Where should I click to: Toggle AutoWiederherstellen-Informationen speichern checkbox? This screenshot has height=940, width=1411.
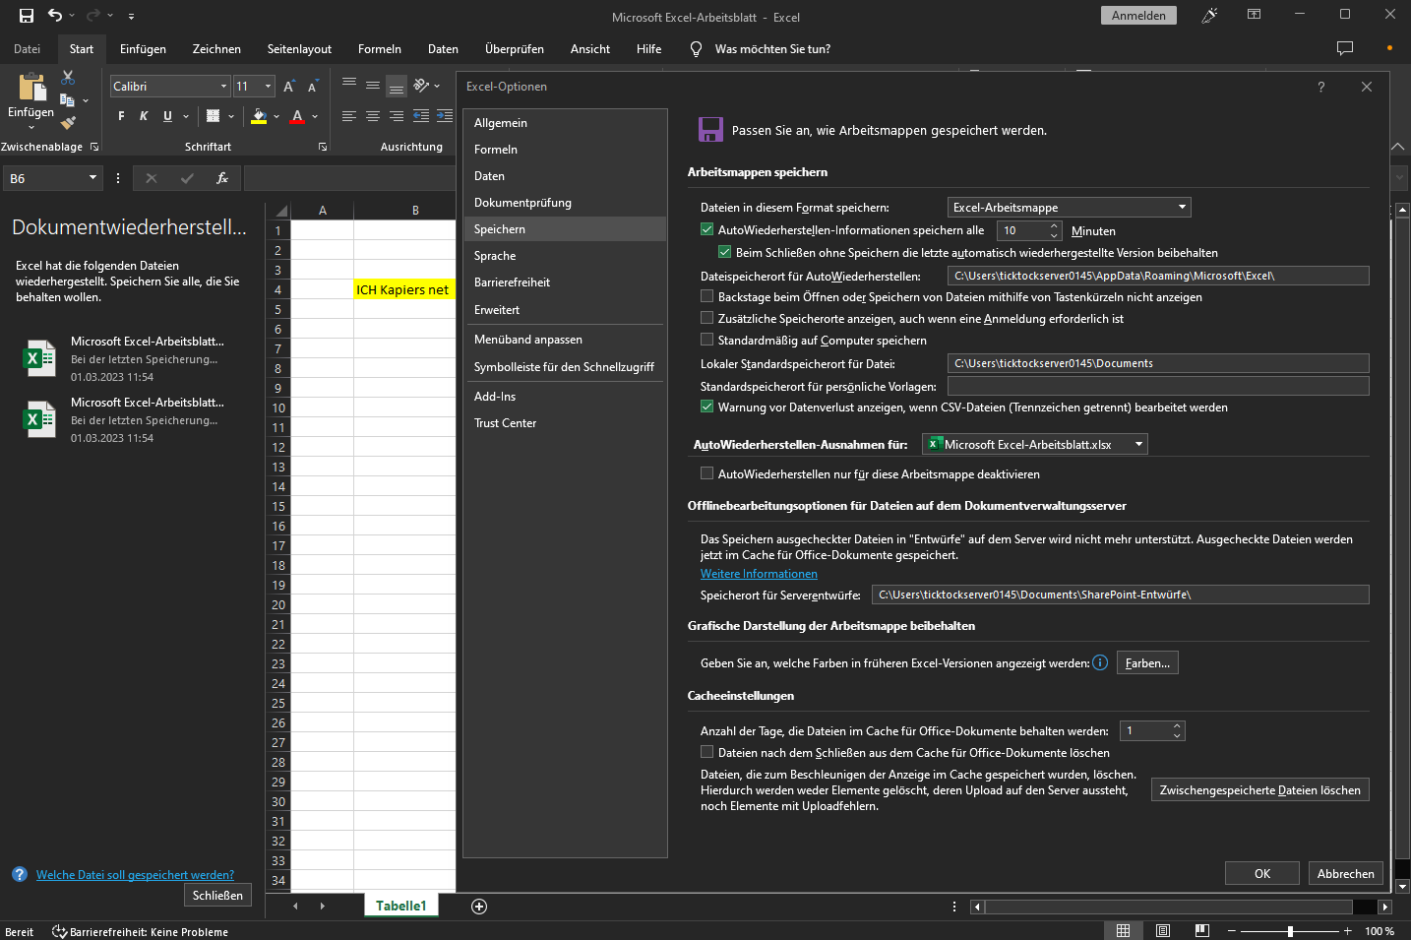tap(706, 229)
